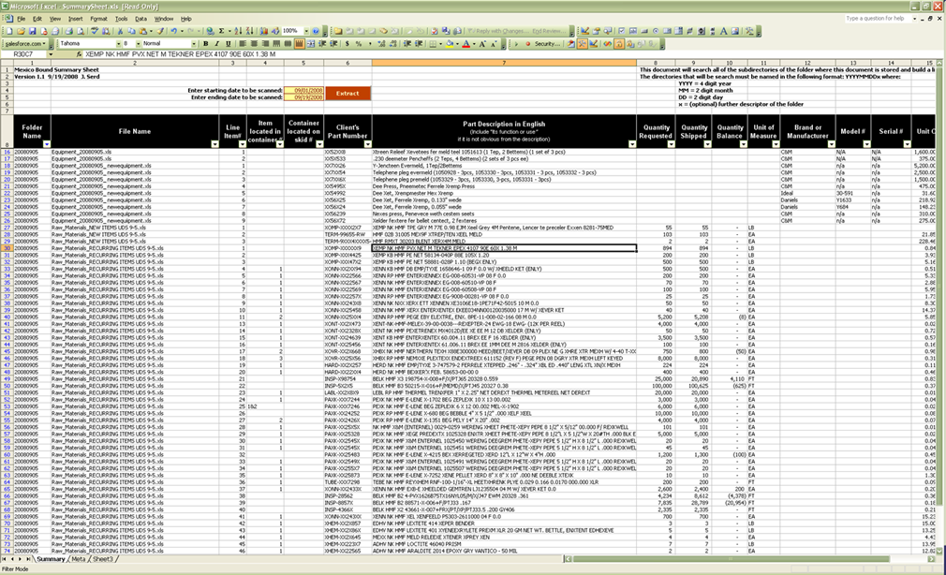Click the Name Box showing R30C7
Image resolution: width=946 pixels, height=575 pixels.
pyautogui.click(x=24, y=54)
